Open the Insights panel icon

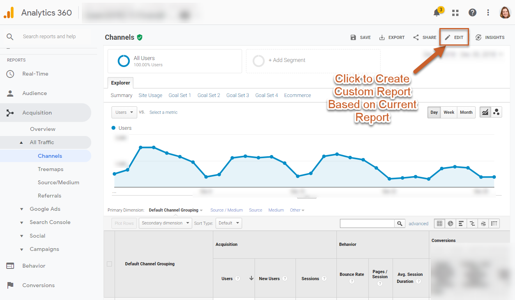click(490, 37)
